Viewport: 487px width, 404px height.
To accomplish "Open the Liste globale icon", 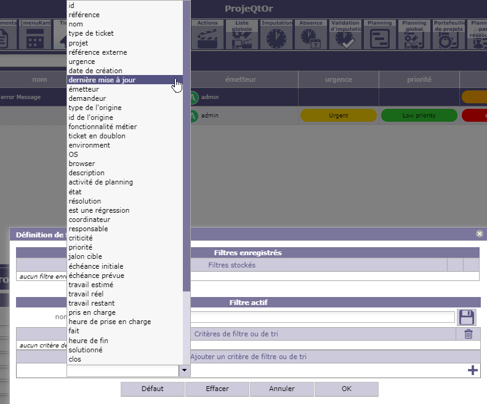I will (242, 38).
